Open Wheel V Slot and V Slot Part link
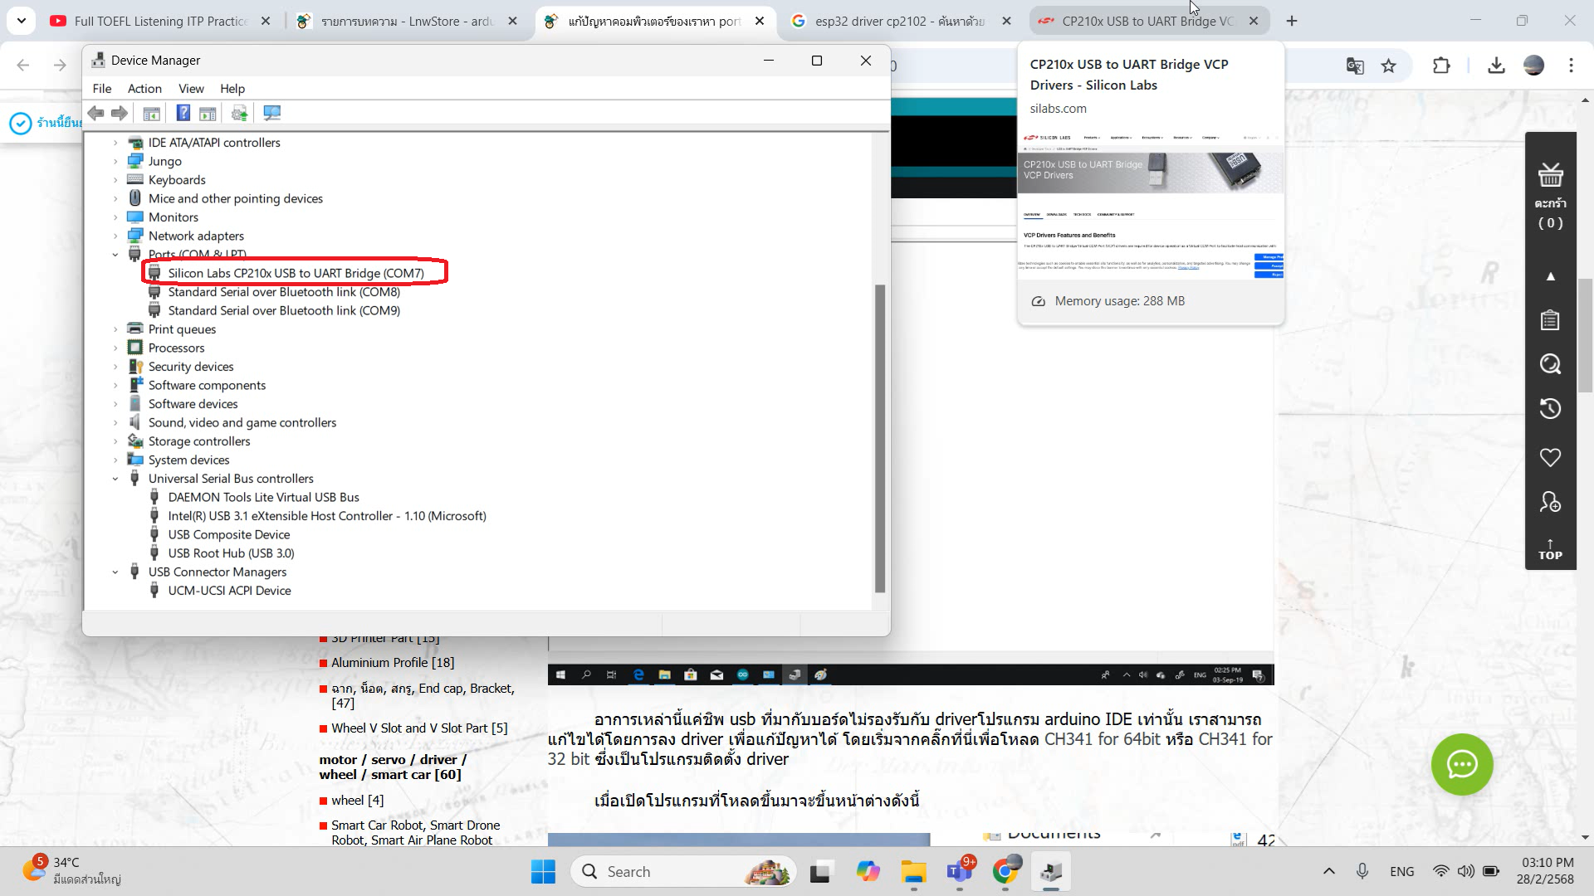1594x896 pixels. (419, 728)
